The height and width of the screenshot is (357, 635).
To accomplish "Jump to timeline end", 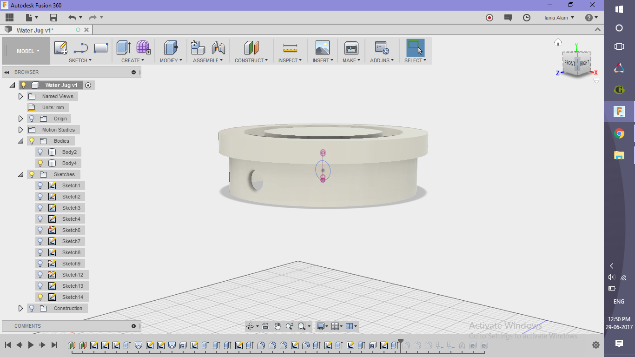I will coord(54,345).
